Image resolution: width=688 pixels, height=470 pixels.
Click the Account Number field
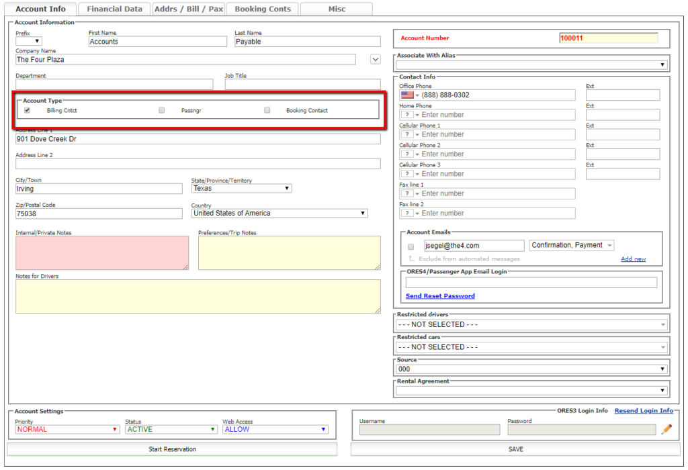coord(608,38)
